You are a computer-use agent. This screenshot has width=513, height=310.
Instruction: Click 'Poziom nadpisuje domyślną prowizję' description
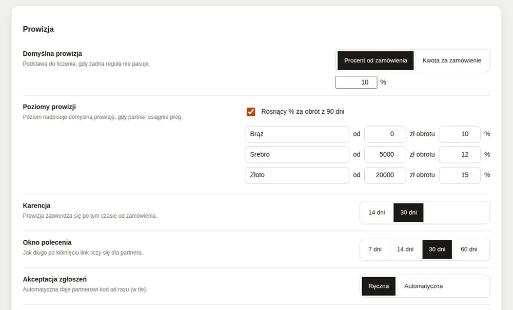point(103,117)
